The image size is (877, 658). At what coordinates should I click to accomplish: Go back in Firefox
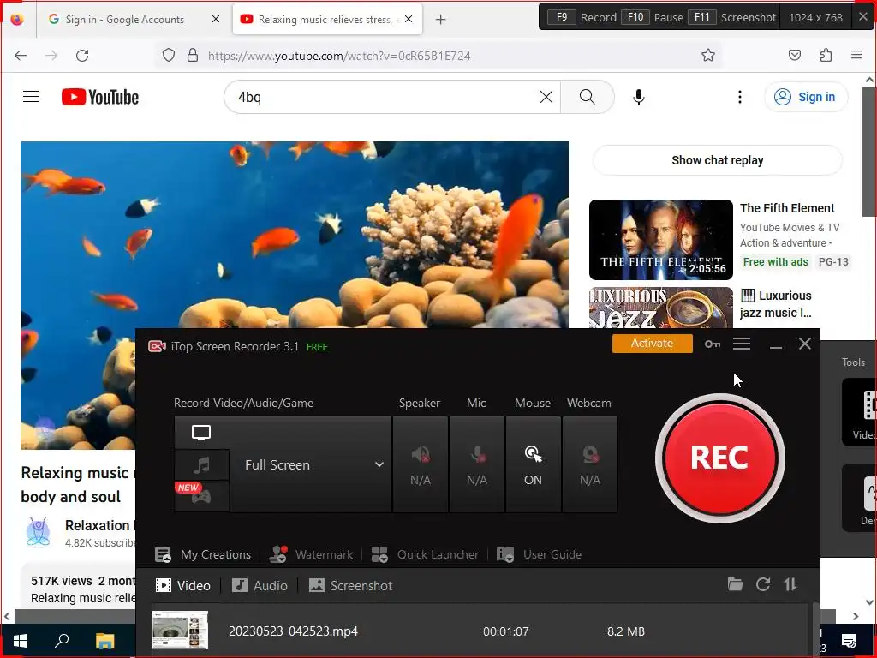coord(21,55)
